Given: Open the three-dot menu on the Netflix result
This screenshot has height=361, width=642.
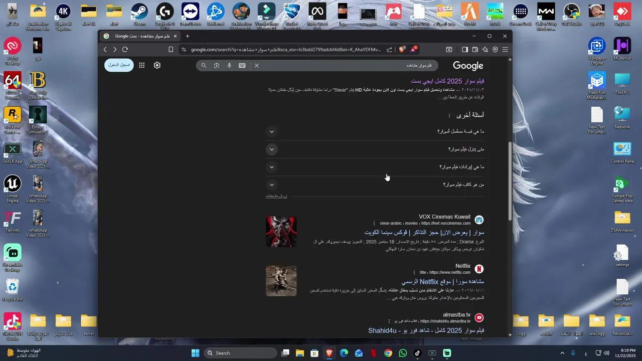Looking at the screenshot, I should (x=414, y=272).
